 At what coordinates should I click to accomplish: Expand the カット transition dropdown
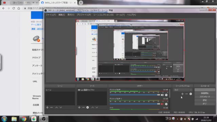183,90
